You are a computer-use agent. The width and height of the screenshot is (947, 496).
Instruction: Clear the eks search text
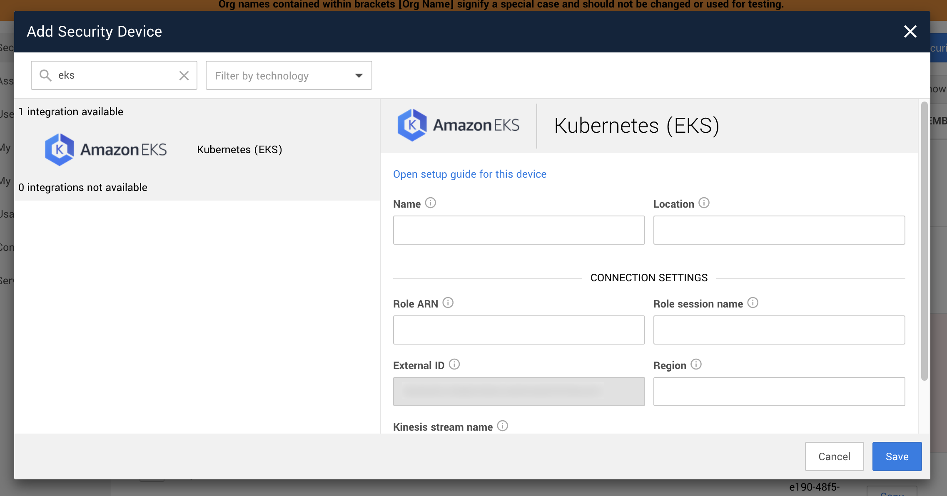pos(184,75)
